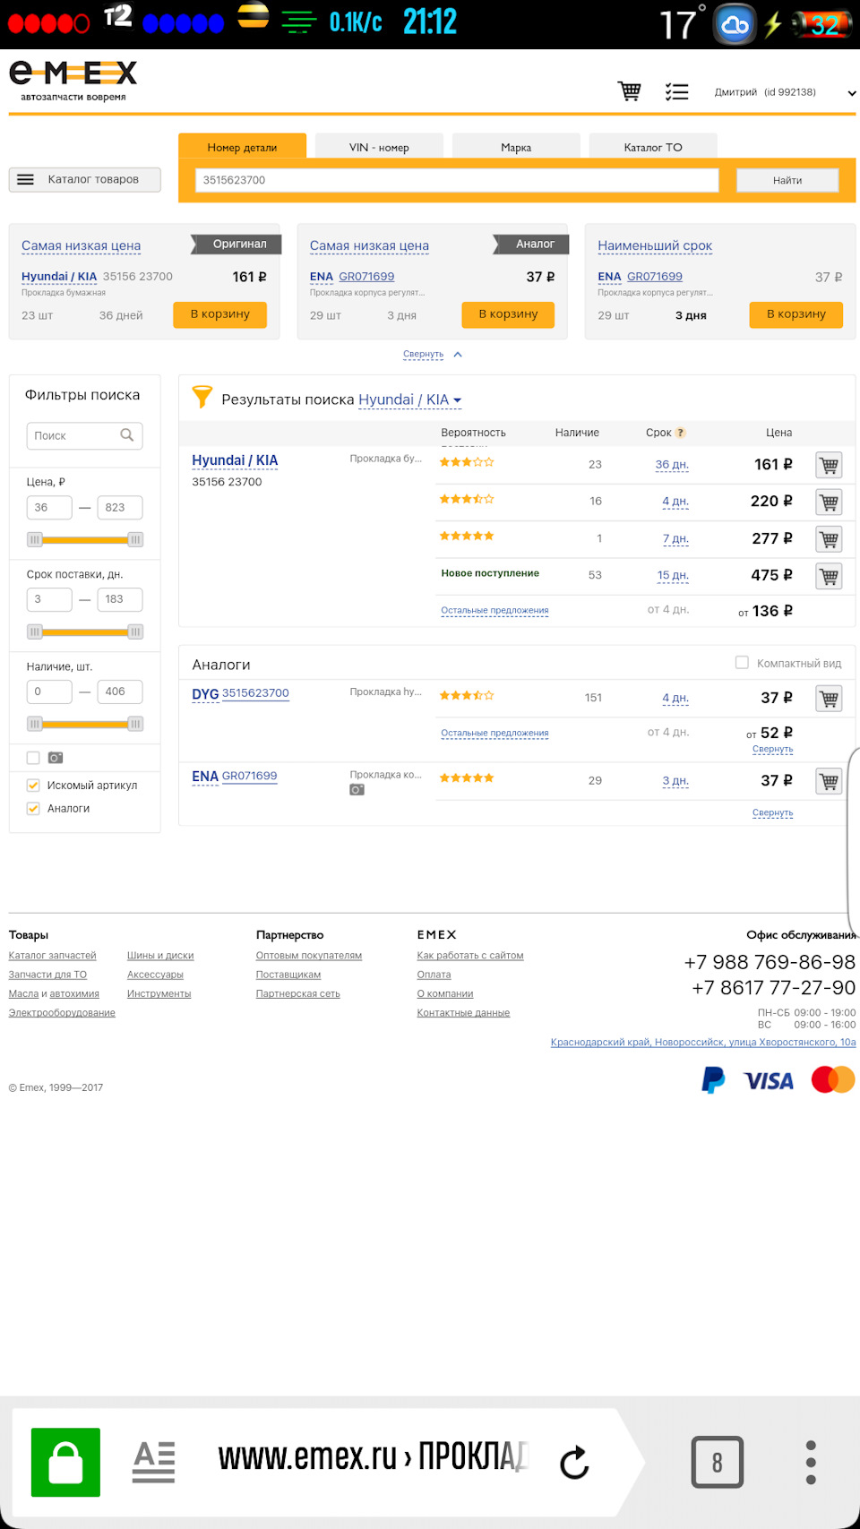Image resolution: width=860 pixels, height=1529 pixels.
Task: Show Остальные предложения for DYG analog
Action: click(x=494, y=733)
